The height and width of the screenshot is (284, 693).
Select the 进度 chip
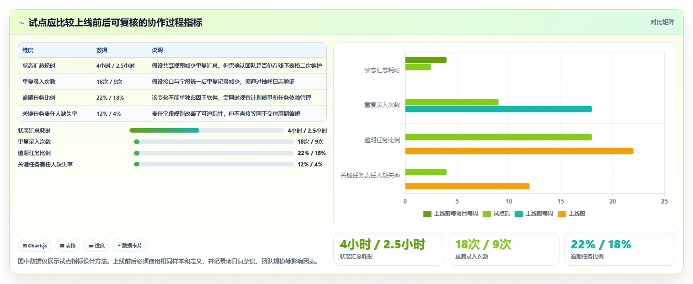click(x=96, y=246)
